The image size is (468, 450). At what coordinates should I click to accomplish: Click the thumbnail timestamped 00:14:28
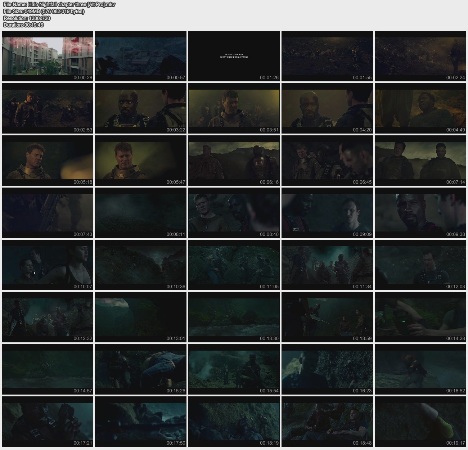(420, 317)
